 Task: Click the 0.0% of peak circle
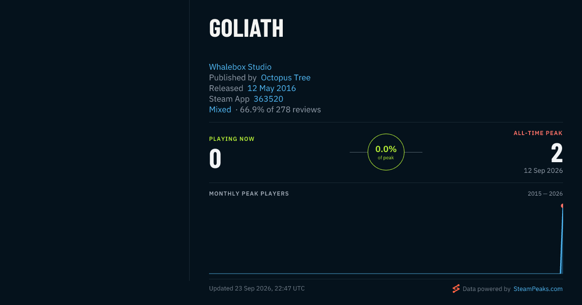[x=386, y=152]
